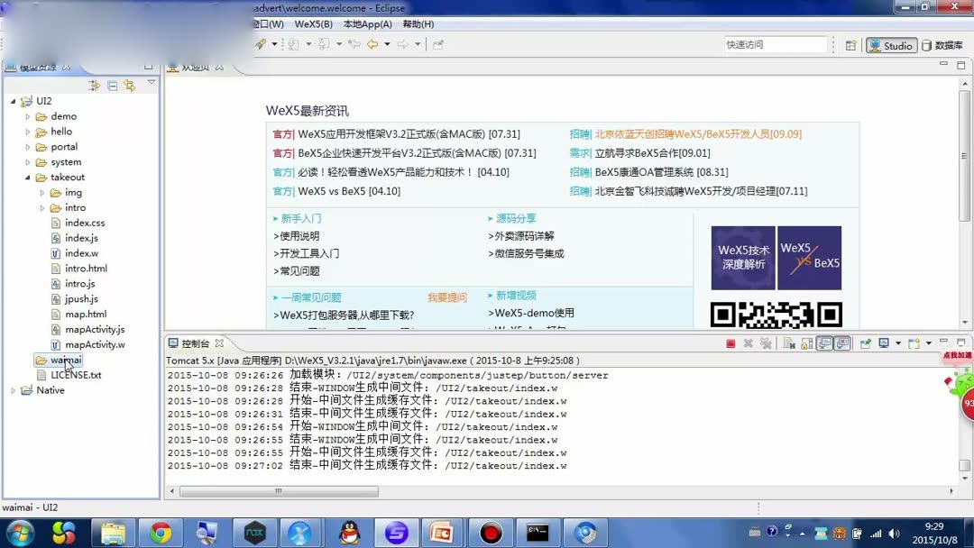This screenshot has width=974, height=548.
Task: Remove all terminated launches in the console toolbar
Action: click(x=766, y=343)
